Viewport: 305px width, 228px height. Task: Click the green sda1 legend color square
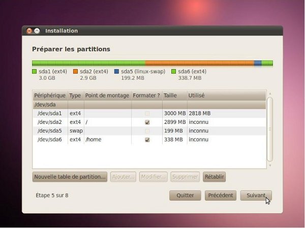point(35,72)
